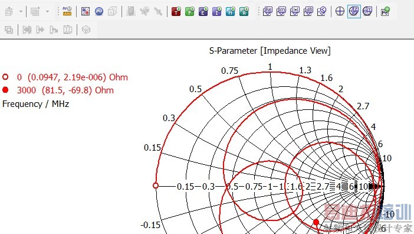
Task: Click the grayed-out boundary conditions cube icon
Action: [x=113, y=11]
